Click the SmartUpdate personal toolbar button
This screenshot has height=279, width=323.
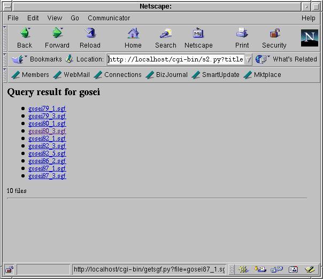pyautogui.click(x=216, y=75)
